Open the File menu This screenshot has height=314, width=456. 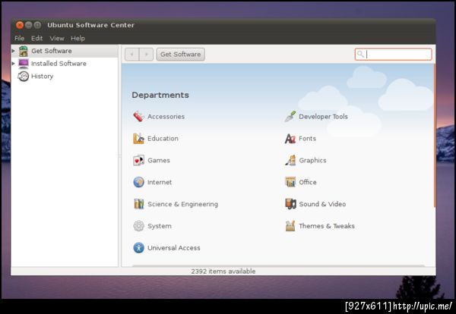(x=20, y=39)
